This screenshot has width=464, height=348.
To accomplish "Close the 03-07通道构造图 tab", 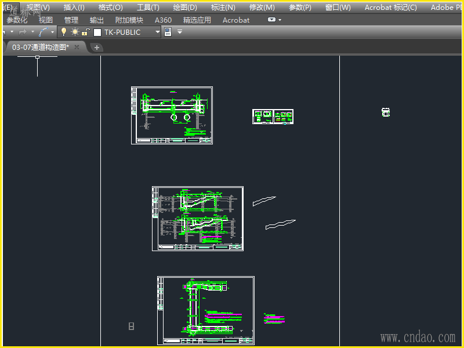I will [77, 48].
